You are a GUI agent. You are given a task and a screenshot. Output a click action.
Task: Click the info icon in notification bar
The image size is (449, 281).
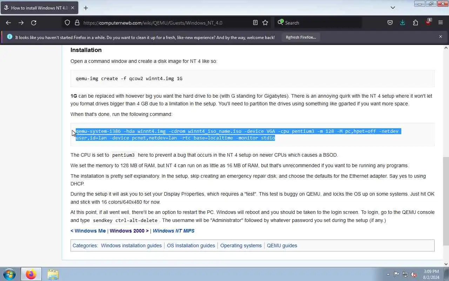(9, 37)
